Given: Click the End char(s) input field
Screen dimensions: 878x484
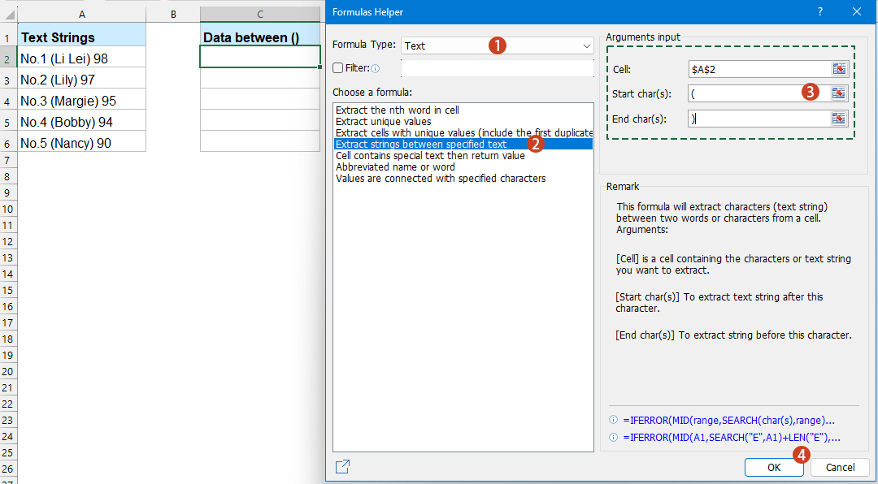Looking at the screenshot, I should (x=756, y=119).
